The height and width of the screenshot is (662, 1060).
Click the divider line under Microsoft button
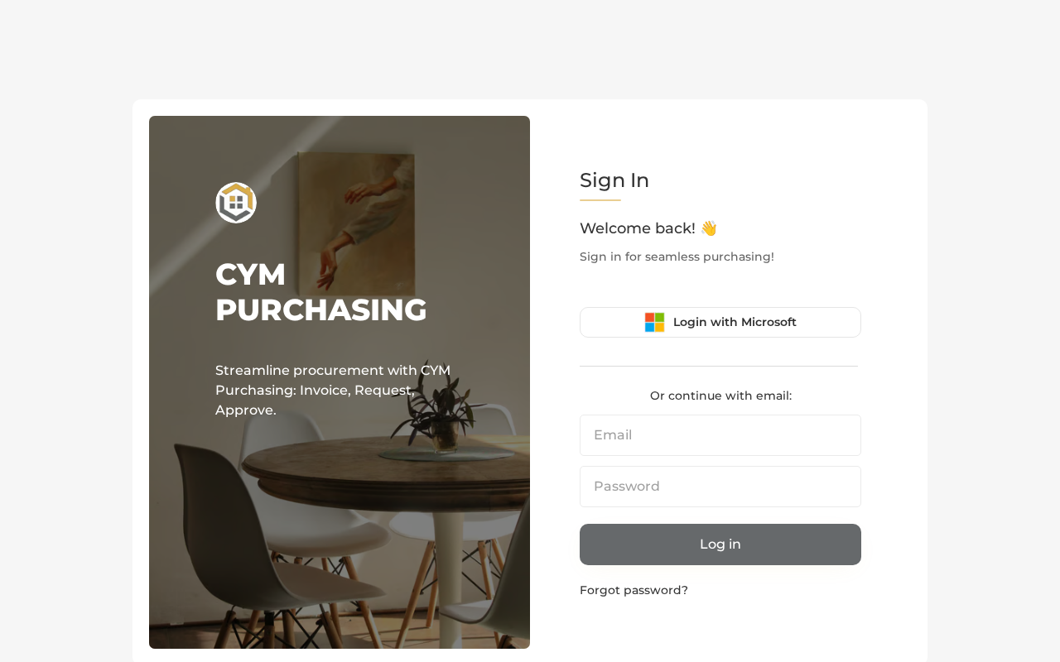pyautogui.click(x=719, y=366)
